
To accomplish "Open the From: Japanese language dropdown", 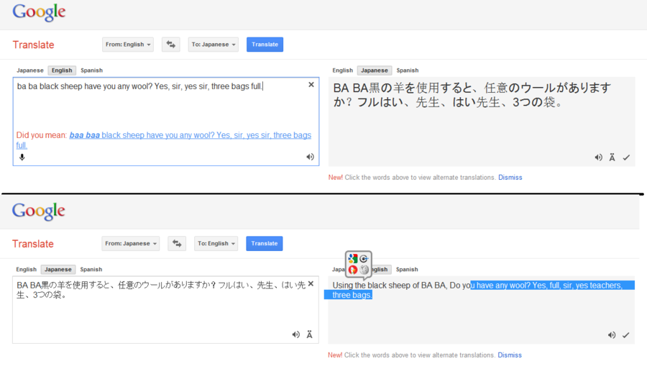I will coord(130,243).
